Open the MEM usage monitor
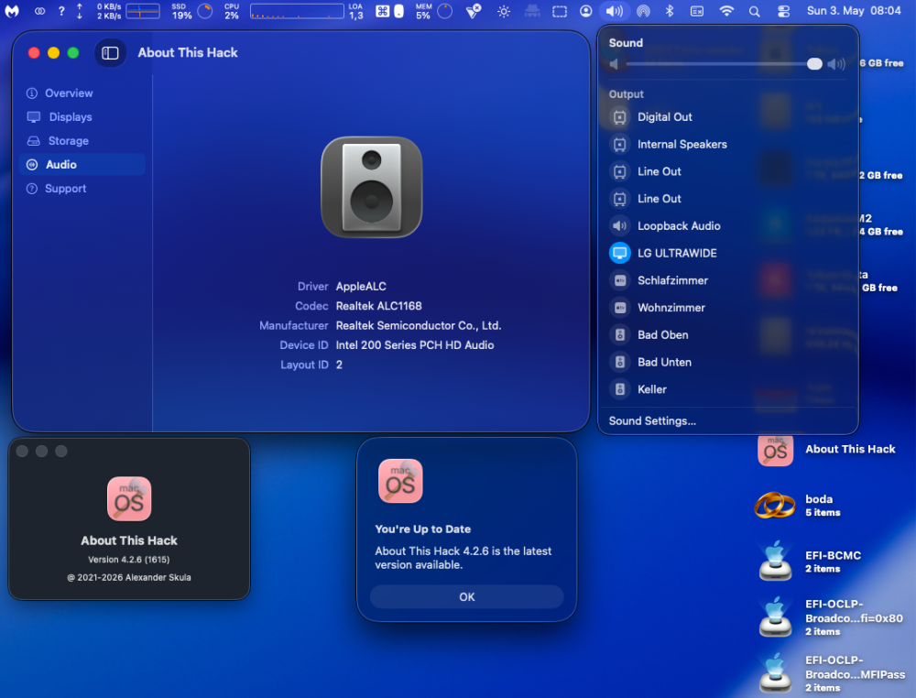Image resolution: width=916 pixels, height=698 pixels. click(434, 11)
